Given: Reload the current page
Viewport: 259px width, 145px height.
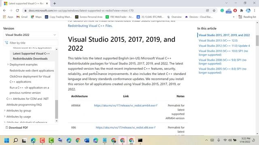Looking at the screenshot, I should click(17, 10).
